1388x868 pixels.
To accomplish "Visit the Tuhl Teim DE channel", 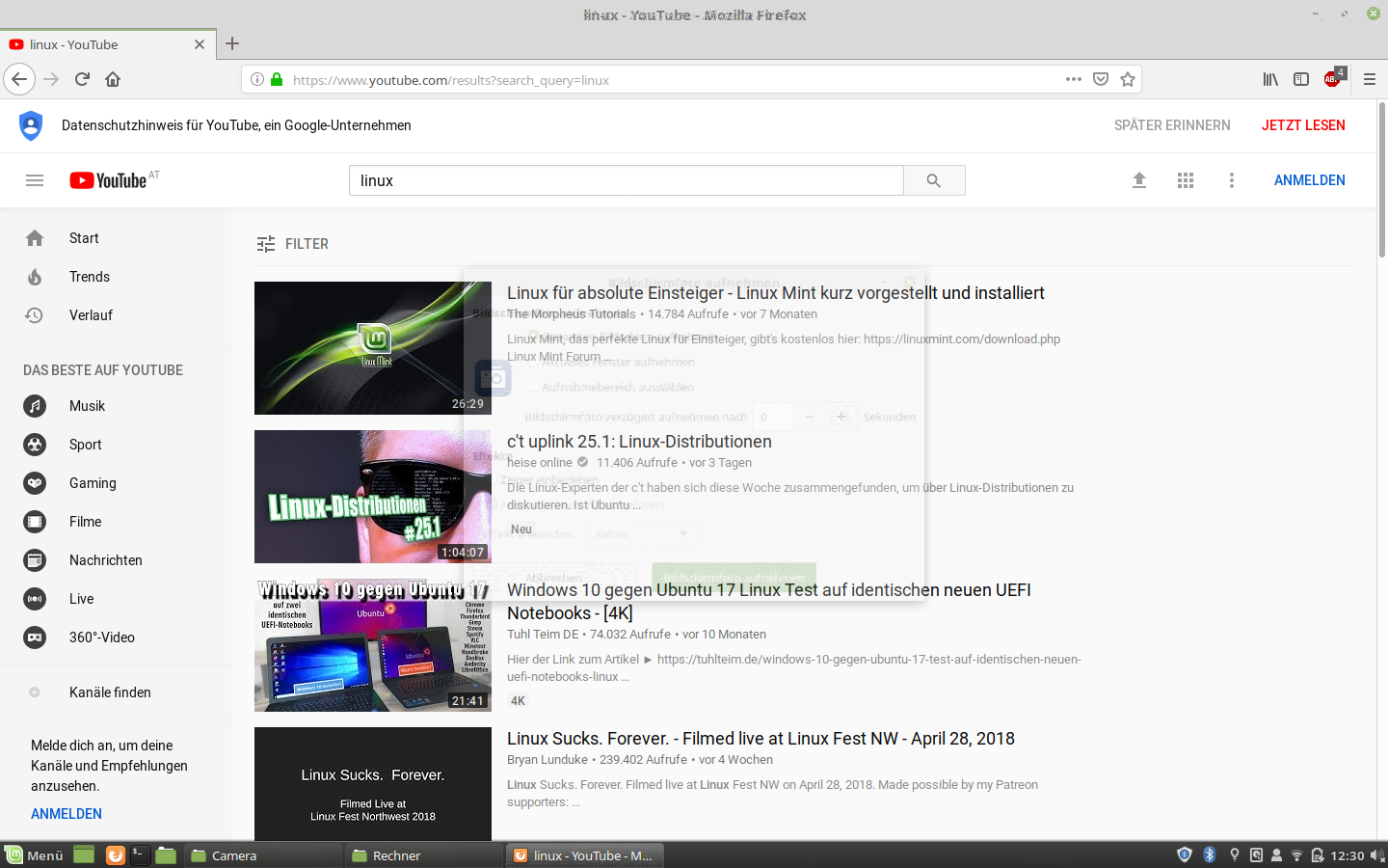I will [543, 635].
